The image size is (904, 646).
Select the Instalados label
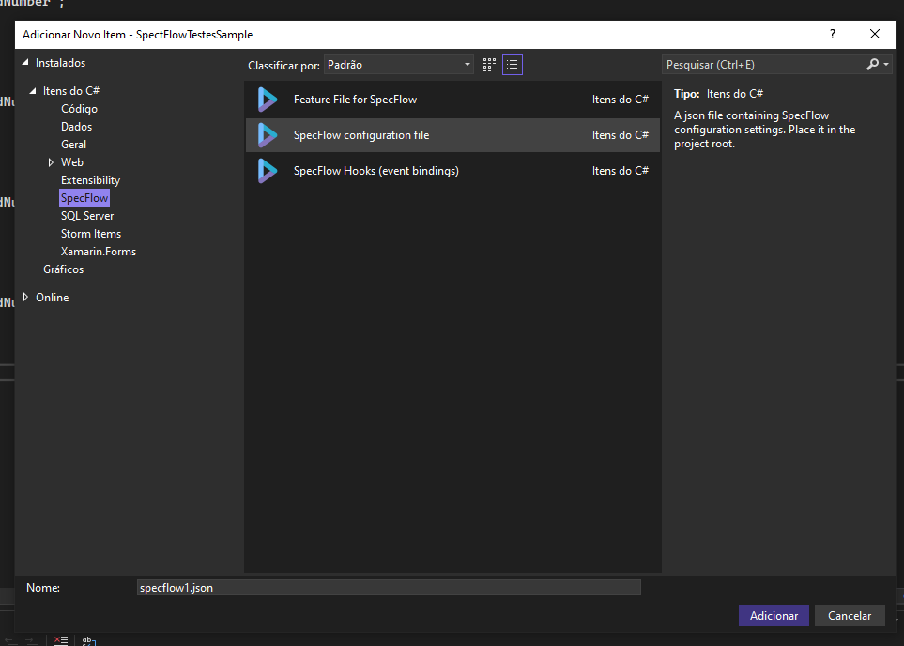(60, 63)
